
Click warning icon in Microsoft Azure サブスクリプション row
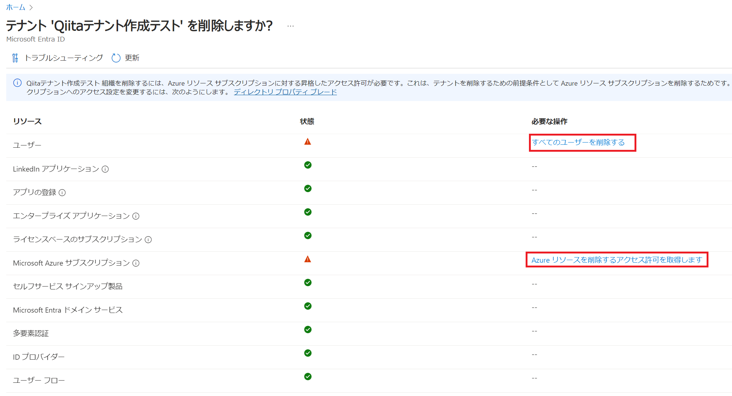point(308,259)
